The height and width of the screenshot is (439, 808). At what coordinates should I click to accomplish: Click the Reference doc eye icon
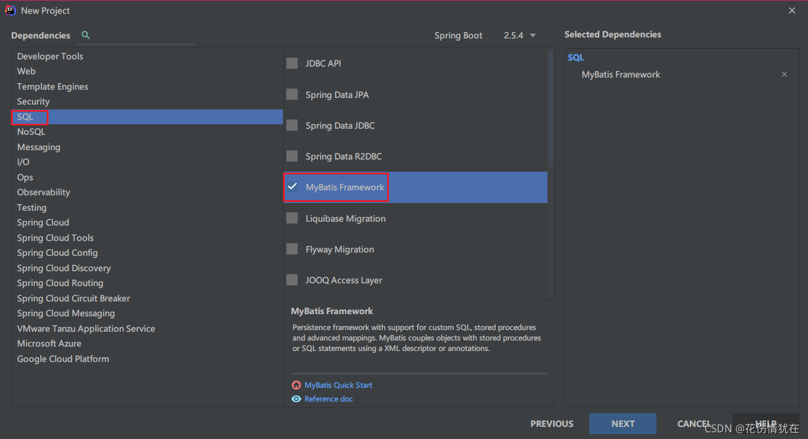tap(296, 399)
